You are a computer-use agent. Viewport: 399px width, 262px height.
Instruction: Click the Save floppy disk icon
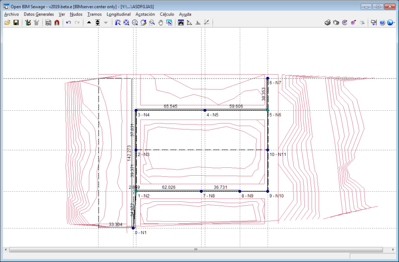click(x=16, y=23)
